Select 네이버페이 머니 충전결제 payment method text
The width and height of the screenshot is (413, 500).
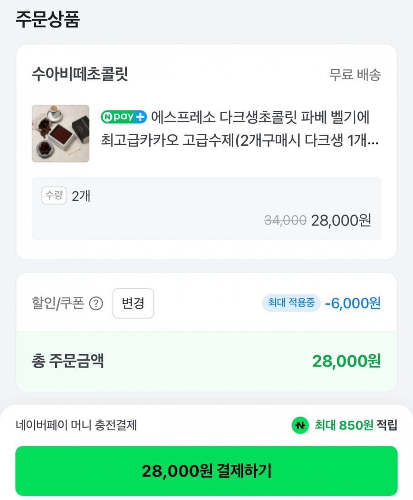coord(76,425)
